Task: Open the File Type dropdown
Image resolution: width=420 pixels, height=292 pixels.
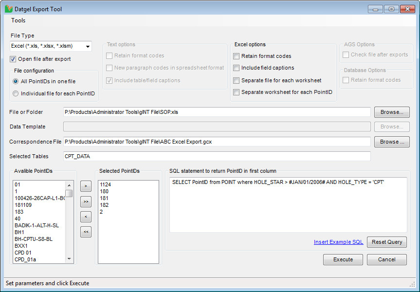Action: click(x=51, y=46)
